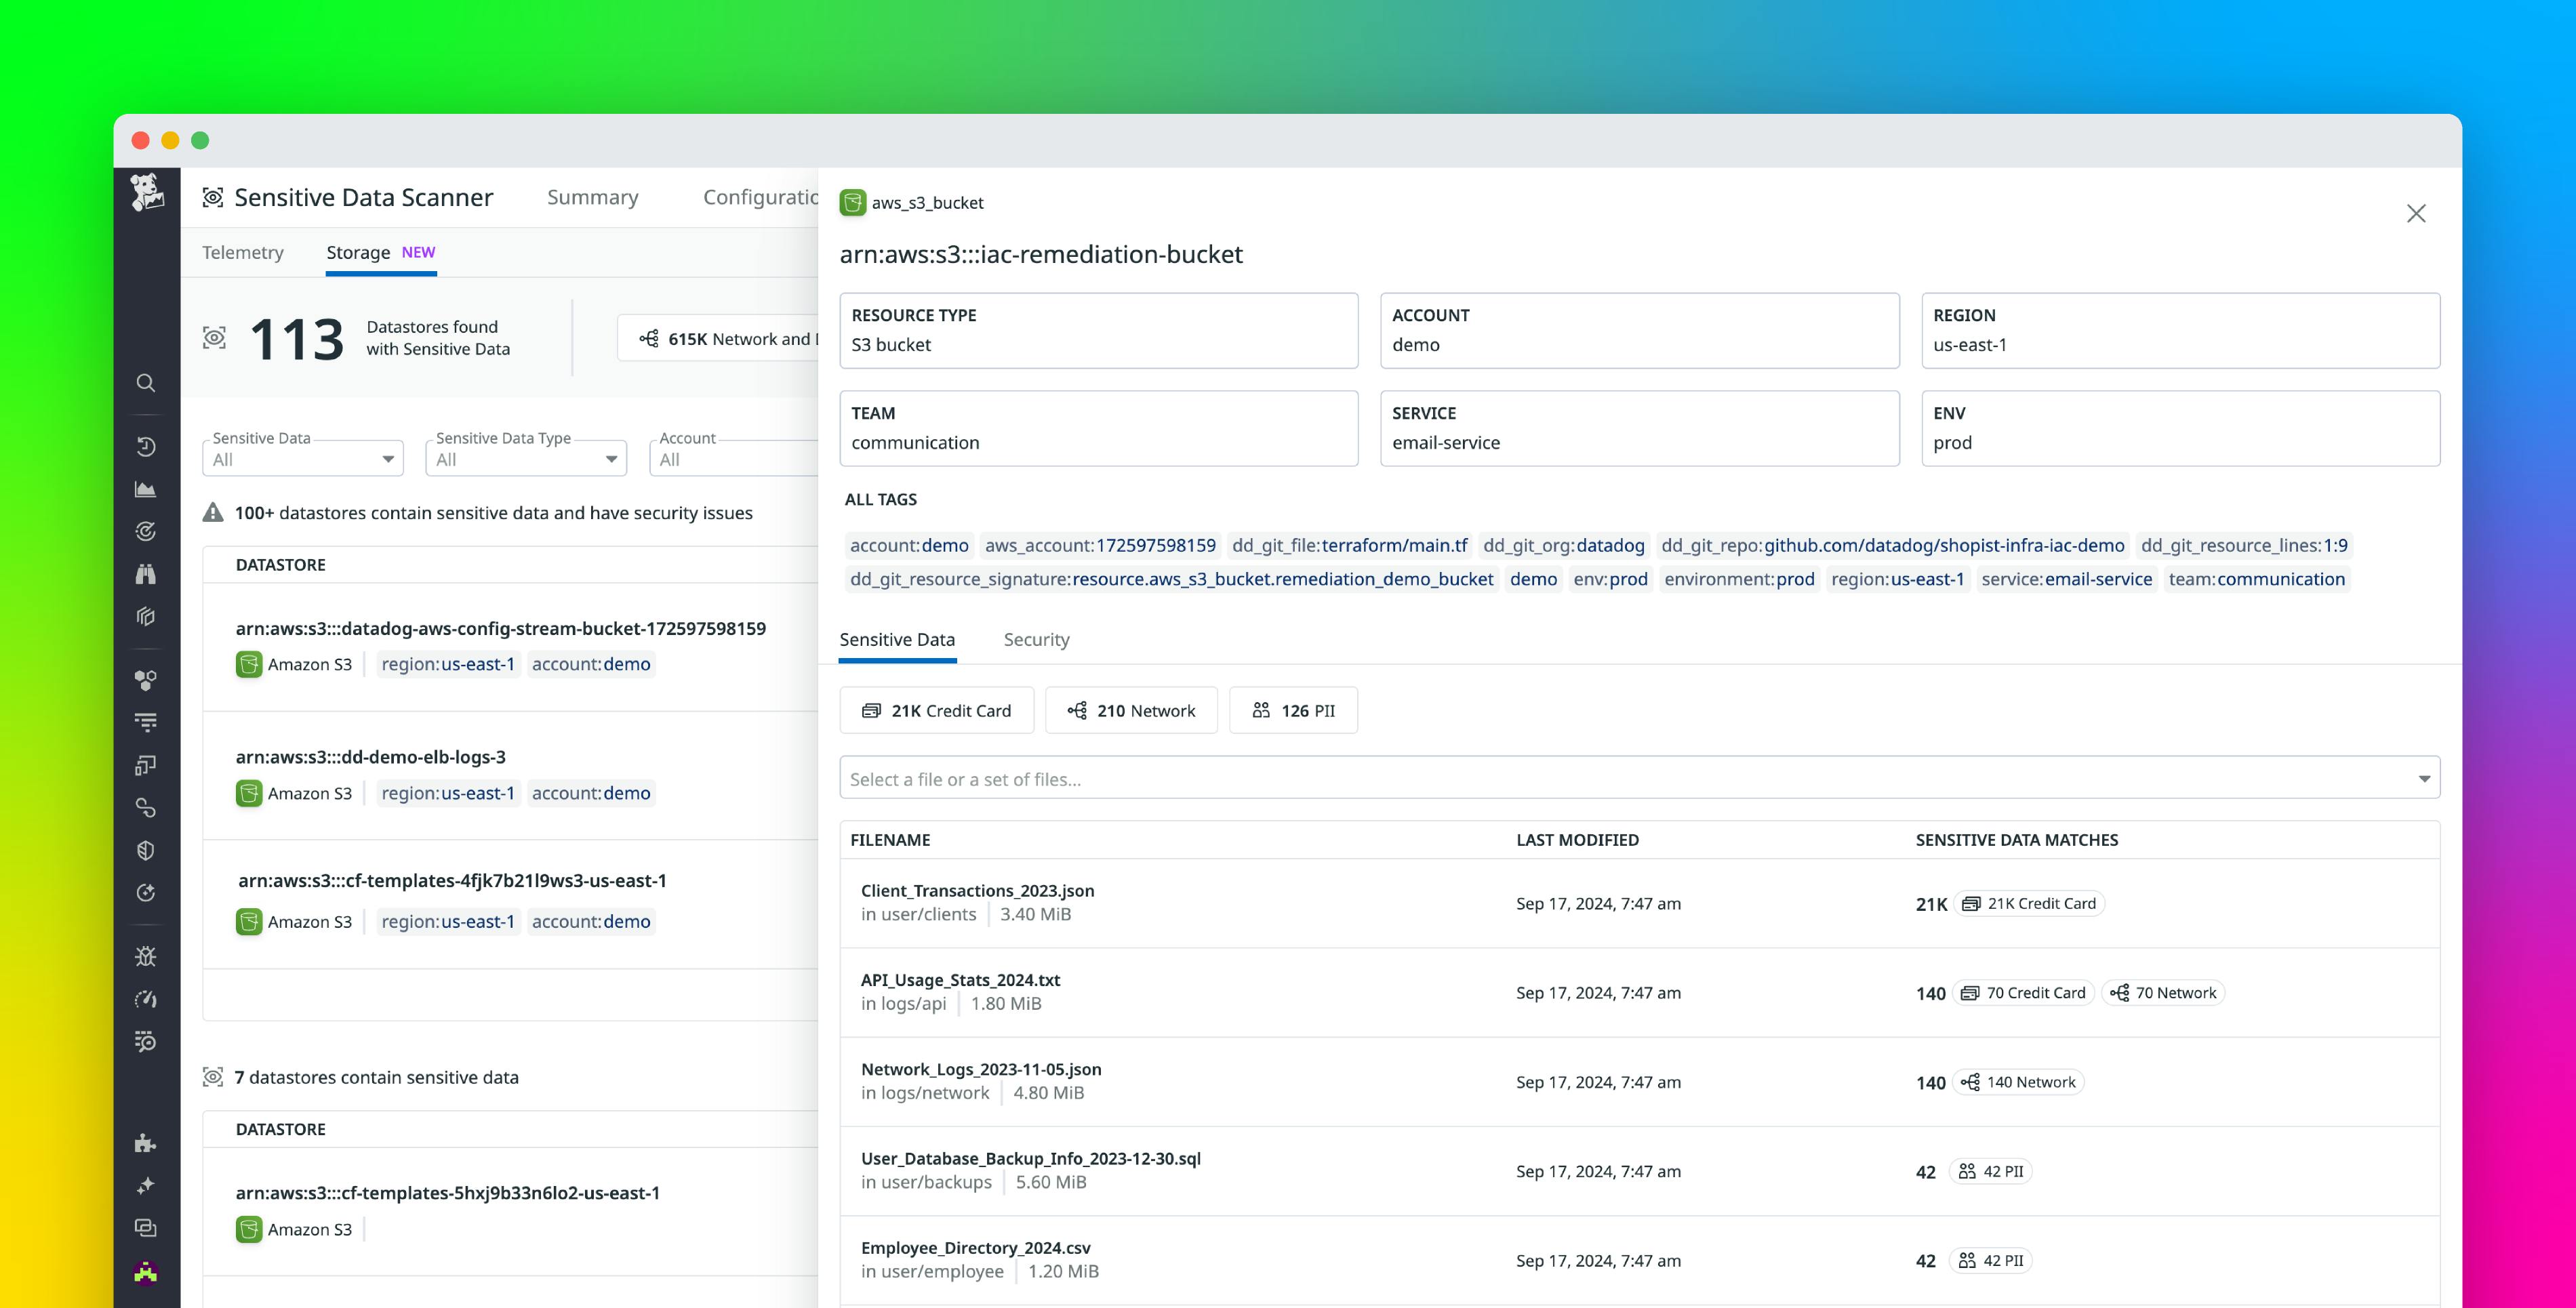Open search from the left sidebar

click(146, 383)
